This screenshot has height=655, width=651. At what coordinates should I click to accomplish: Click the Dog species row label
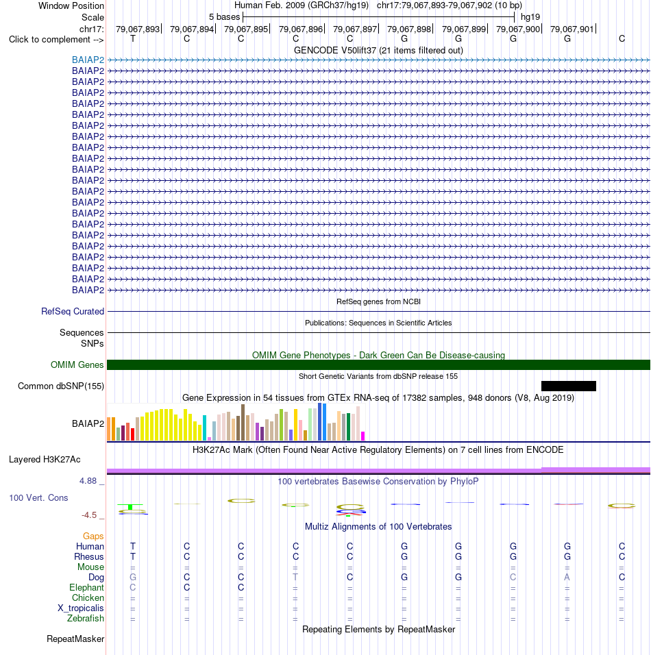(x=96, y=578)
